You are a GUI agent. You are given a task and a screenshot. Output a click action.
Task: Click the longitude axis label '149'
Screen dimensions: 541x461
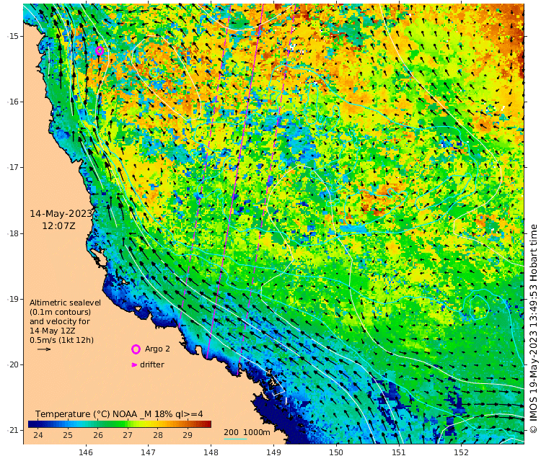pyautogui.click(x=273, y=452)
